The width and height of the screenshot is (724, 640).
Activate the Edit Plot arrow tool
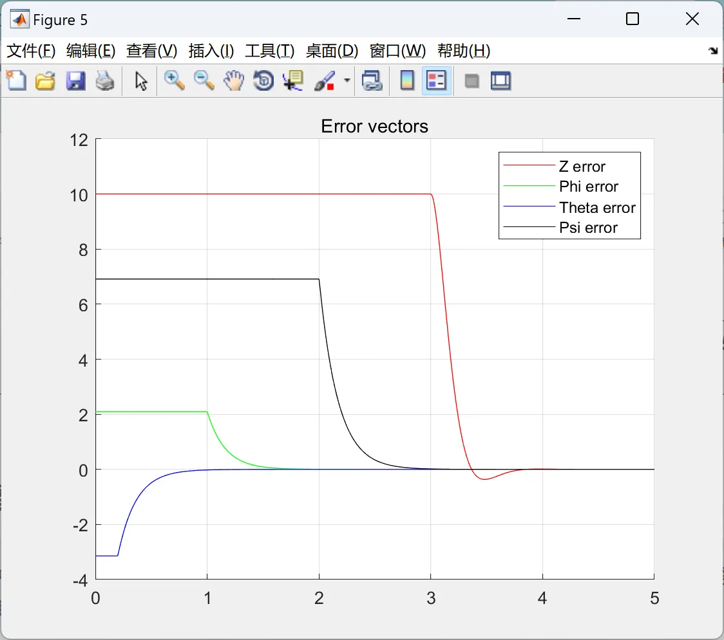tap(141, 80)
